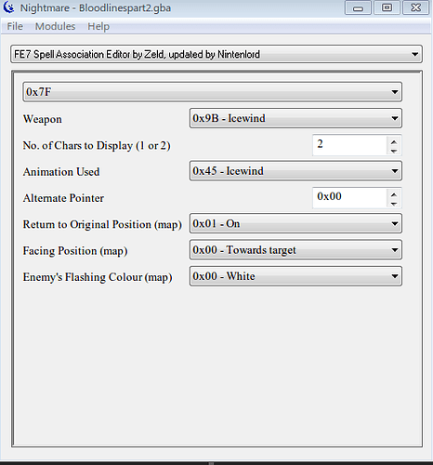
Task: Decrease the Alternate Pointer value
Action: (x=394, y=204)
